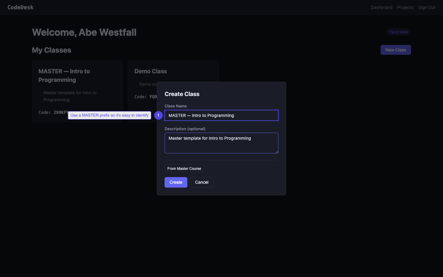This screenshot has height=277, width=443.
Task: Click the CodeDesk logo
Action: pyautogui.click(x=20, y=7)
